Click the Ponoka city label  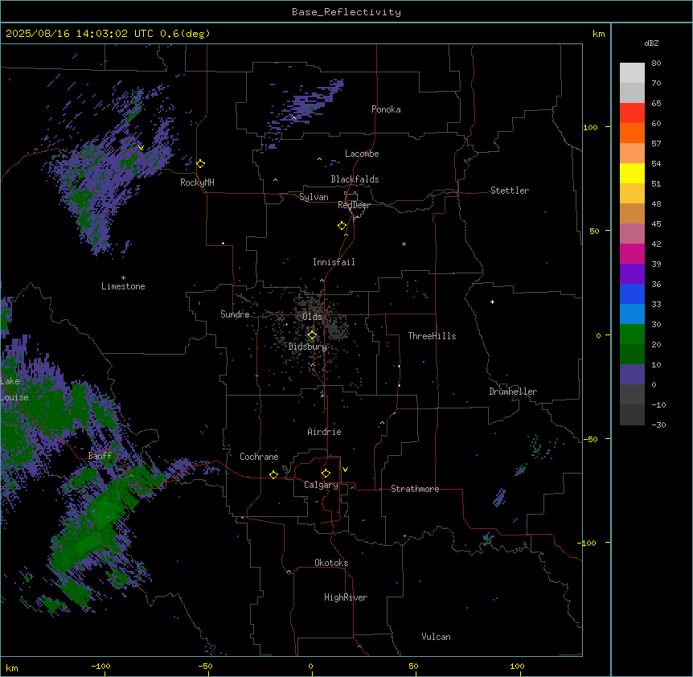pyautogui.click(x=386, y=109)
